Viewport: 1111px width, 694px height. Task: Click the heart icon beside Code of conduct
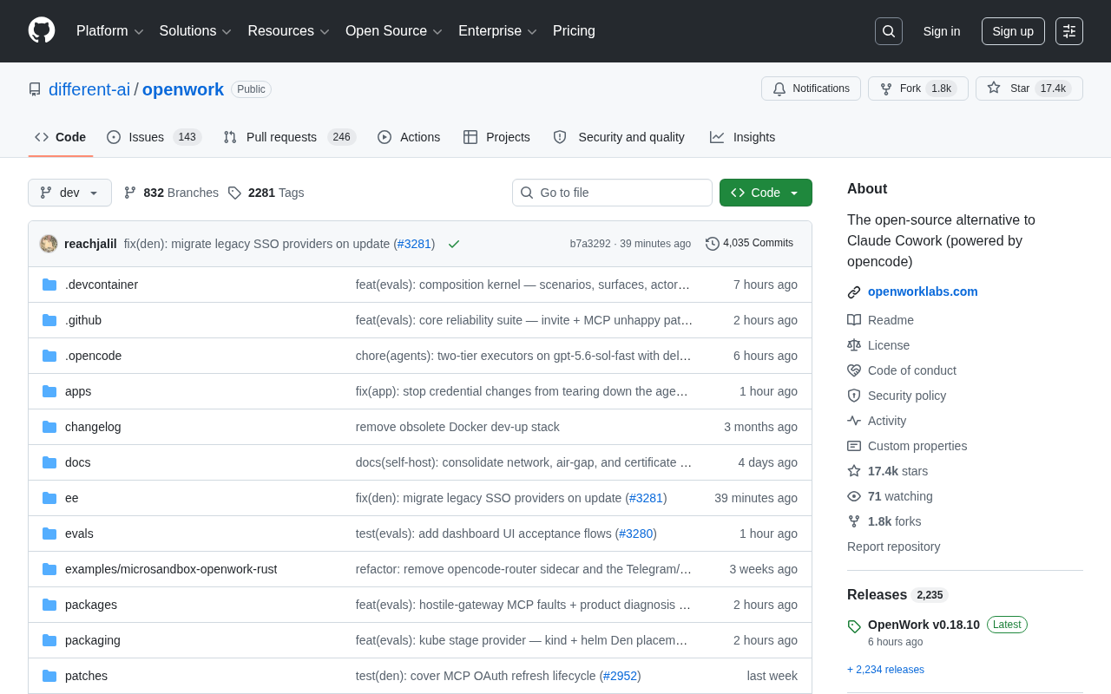click(x=854, y=370)
